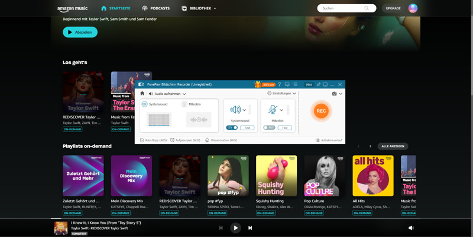Viewport: 473px width, 237px height.
Task: Expand the screenshot camera dropdown arrow
Action: click(x=341, y=94)
